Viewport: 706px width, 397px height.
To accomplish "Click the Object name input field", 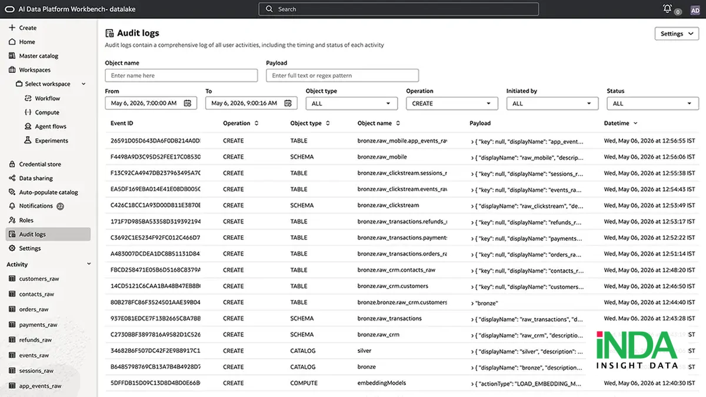I will tap(181, 75).
